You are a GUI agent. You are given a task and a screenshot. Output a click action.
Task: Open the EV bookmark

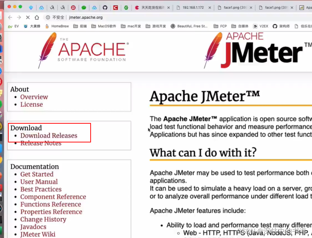click(x=13, y=26)
